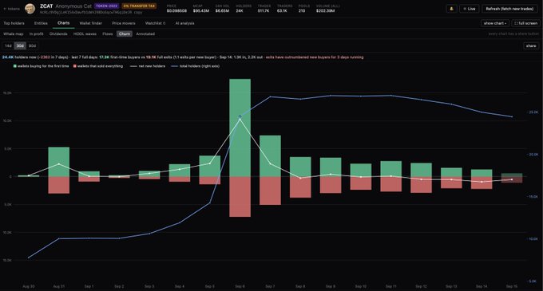
Task: Switch to In profit chart
Action: pos(37,33)
